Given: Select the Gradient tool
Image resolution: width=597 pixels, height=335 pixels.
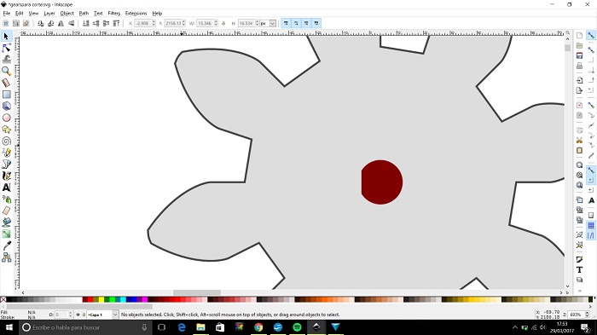Looking at the screenshot, I should pyautogui.click(x=6, y=234).
